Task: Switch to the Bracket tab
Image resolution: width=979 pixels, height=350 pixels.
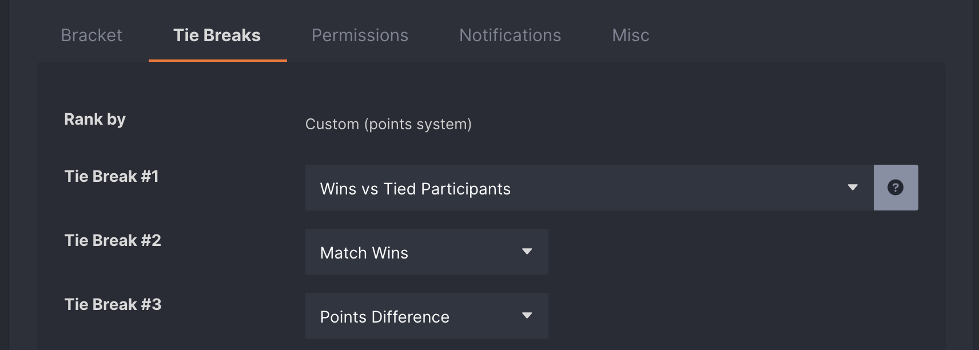Action: (91, 35)
